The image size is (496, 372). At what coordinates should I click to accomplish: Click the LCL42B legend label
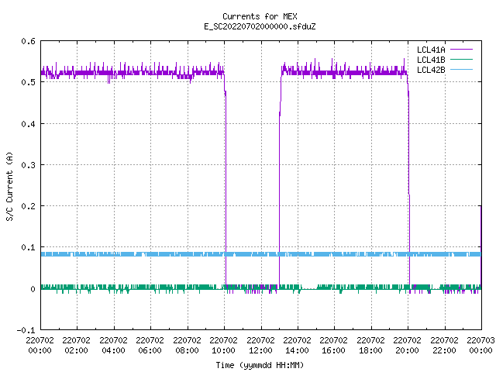click(431, 70)
